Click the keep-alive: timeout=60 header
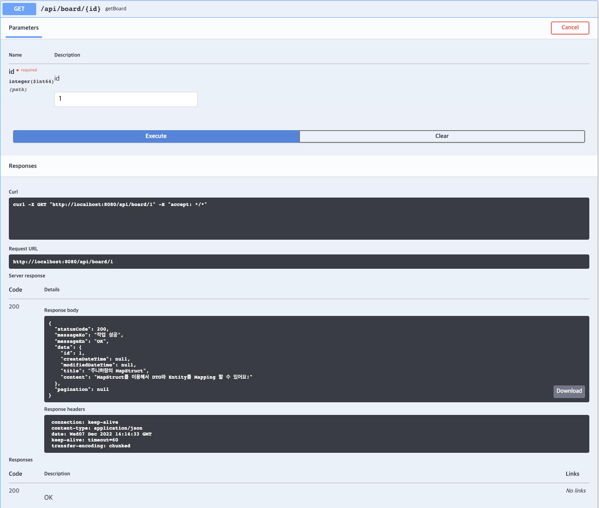The width and height of the screenshot is (599, 508). coord(85,440)
